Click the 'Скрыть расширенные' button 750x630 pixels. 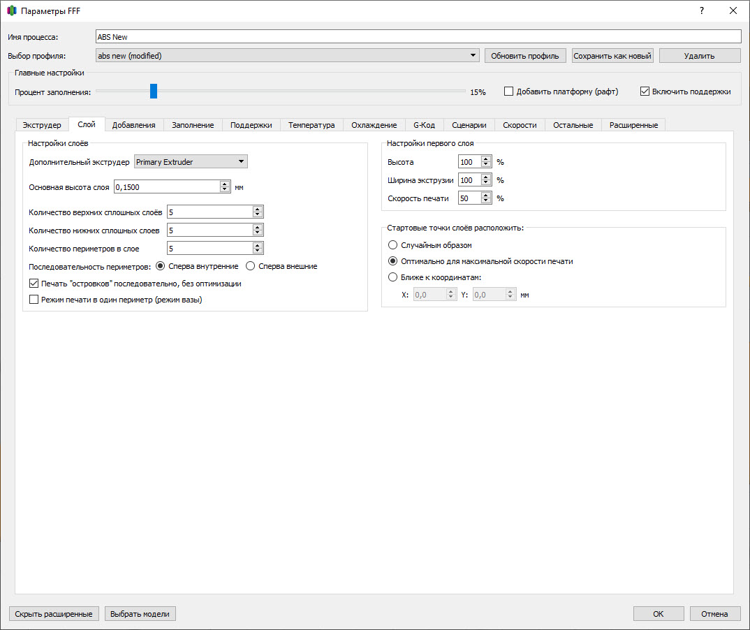54,614
